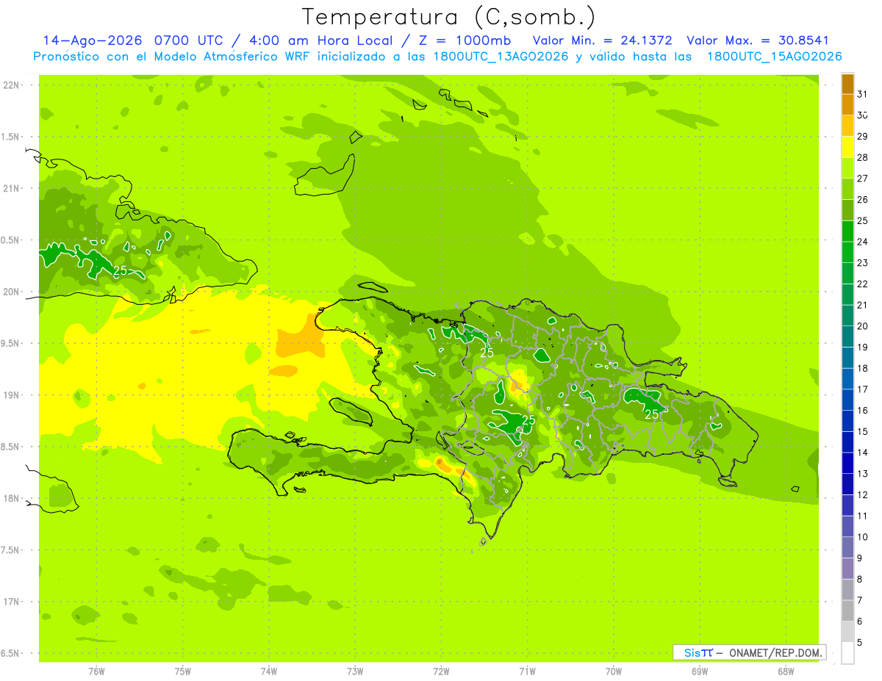Click the "76W" longitude axis label
The width and height of the screenshot is (882, 681).
[96, 671]
